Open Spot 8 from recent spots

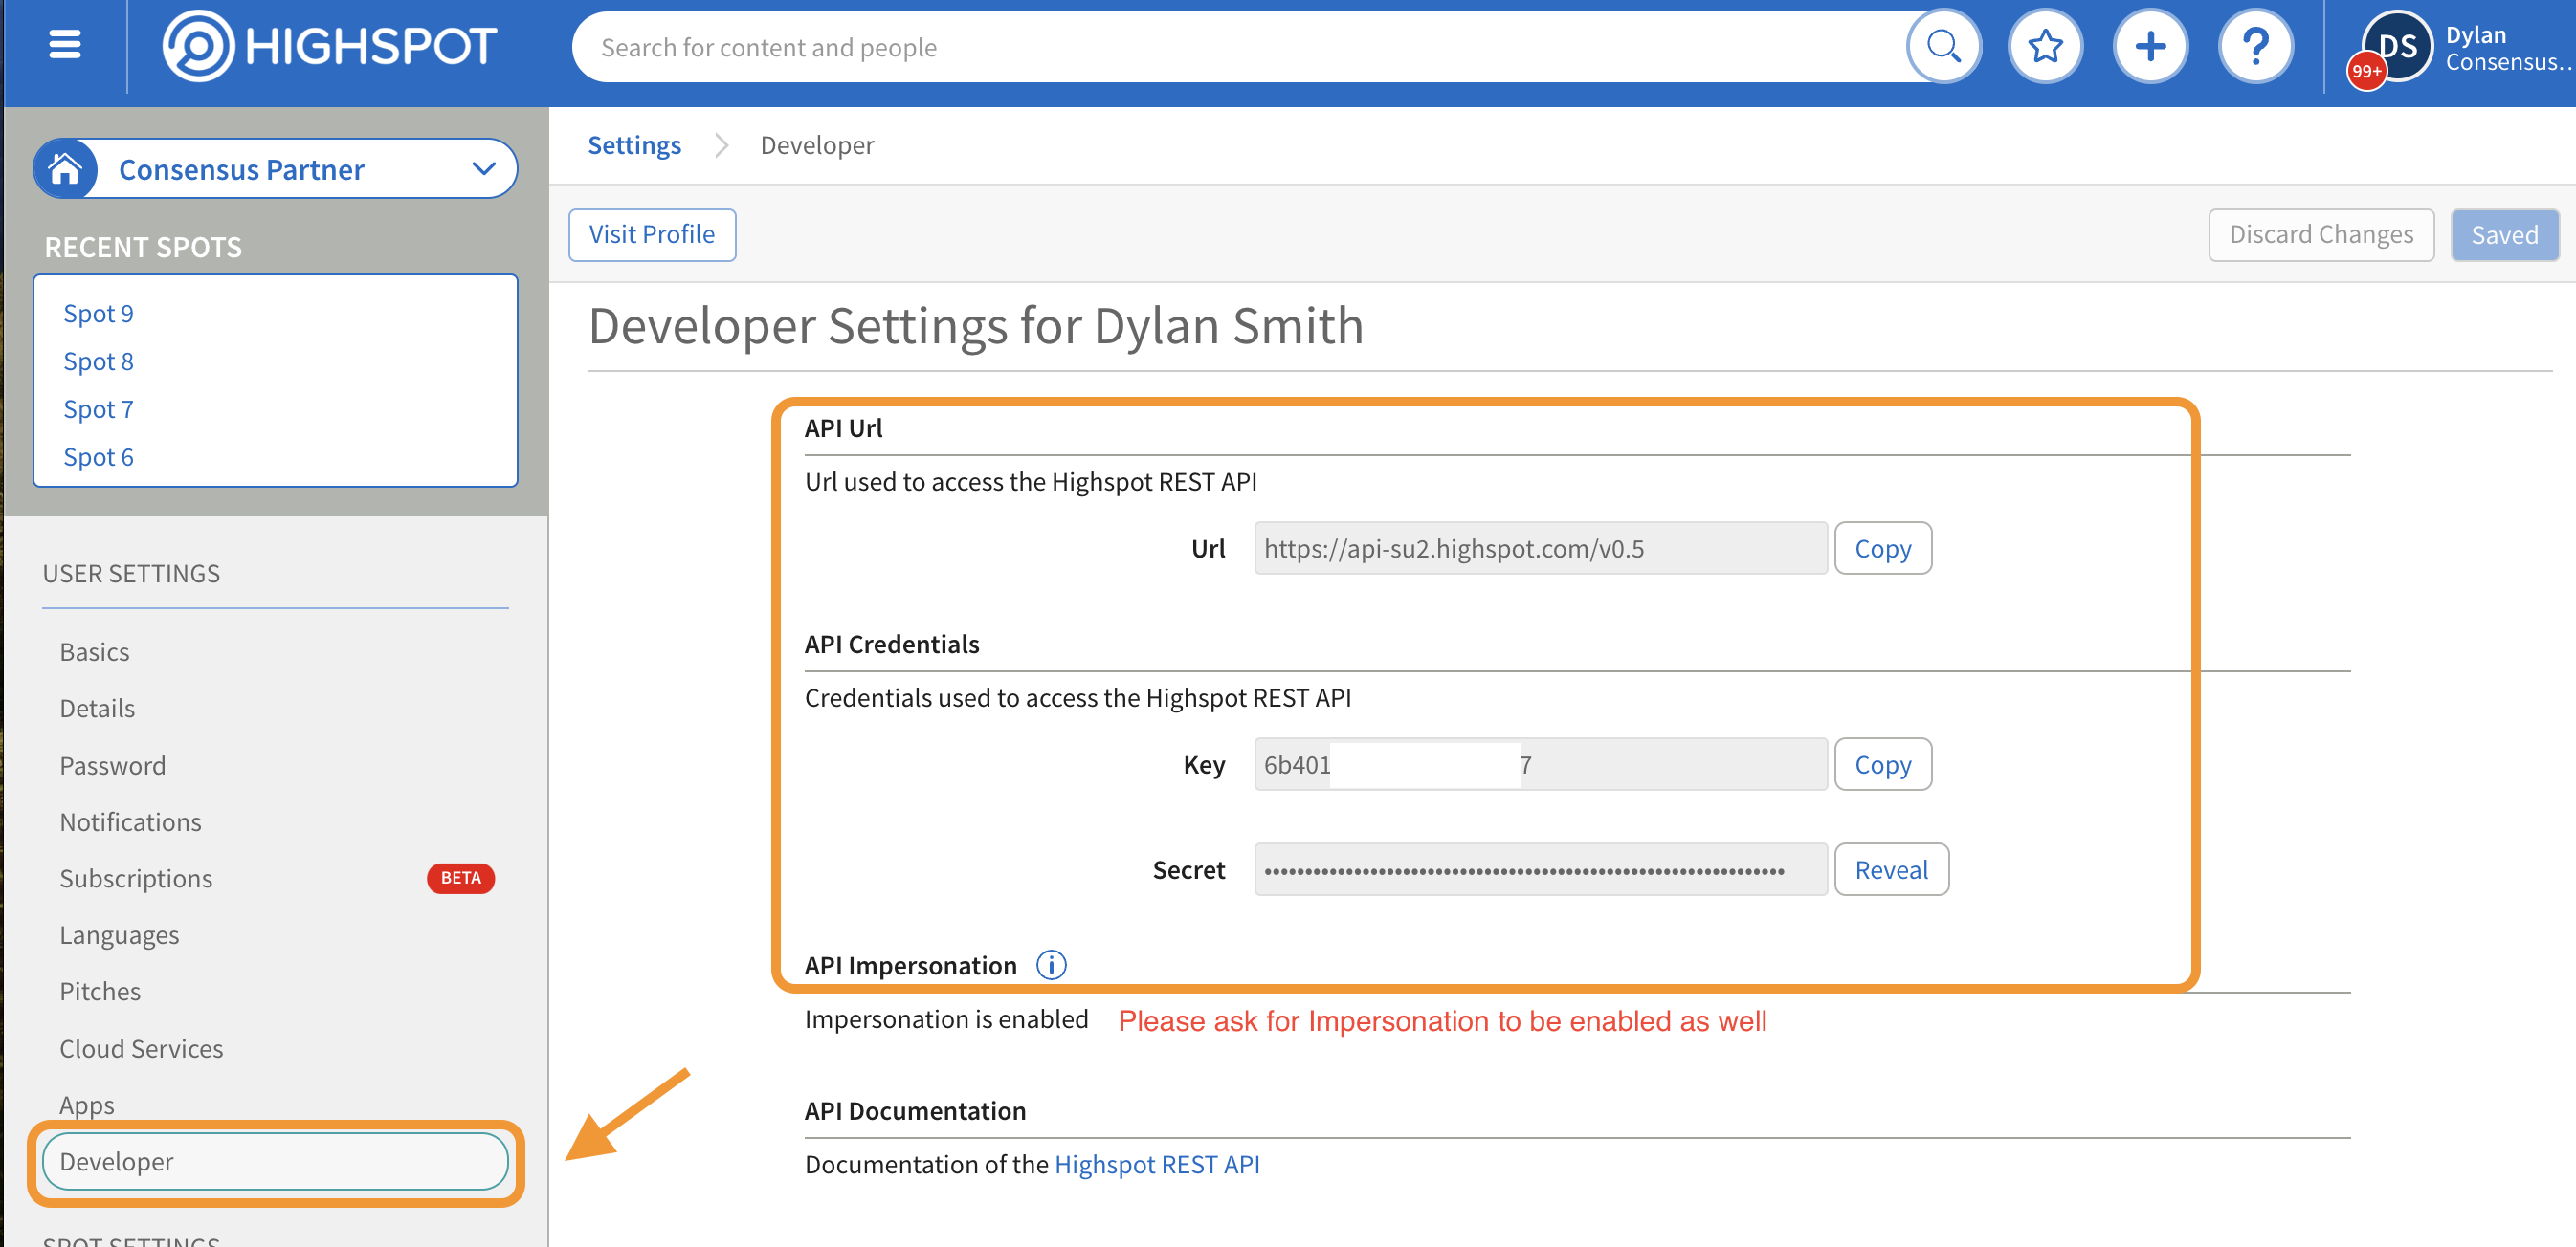[98, 361]
